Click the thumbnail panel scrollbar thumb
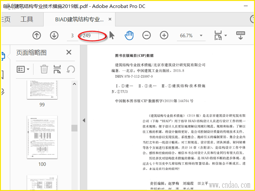 75,128
